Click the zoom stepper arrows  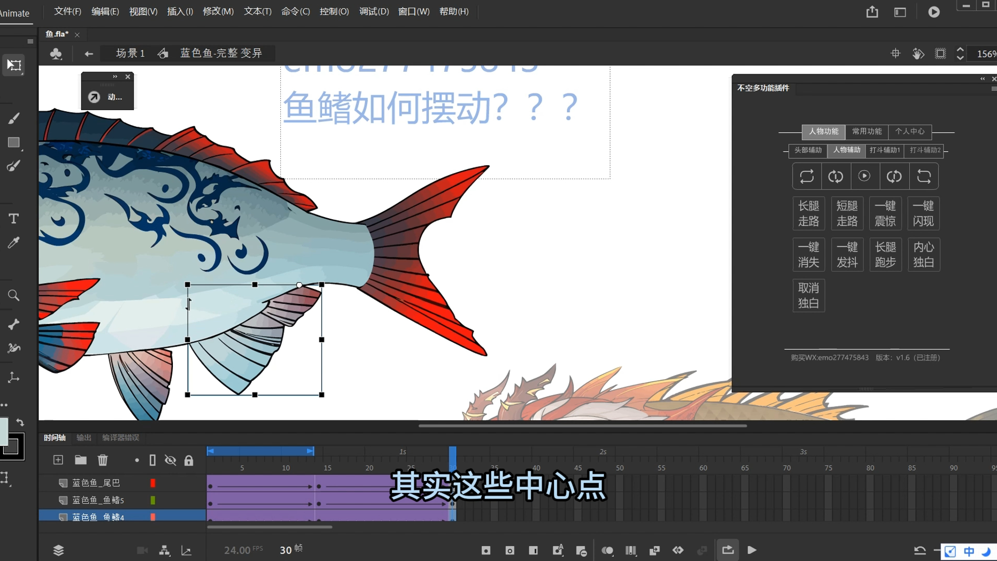960,54
